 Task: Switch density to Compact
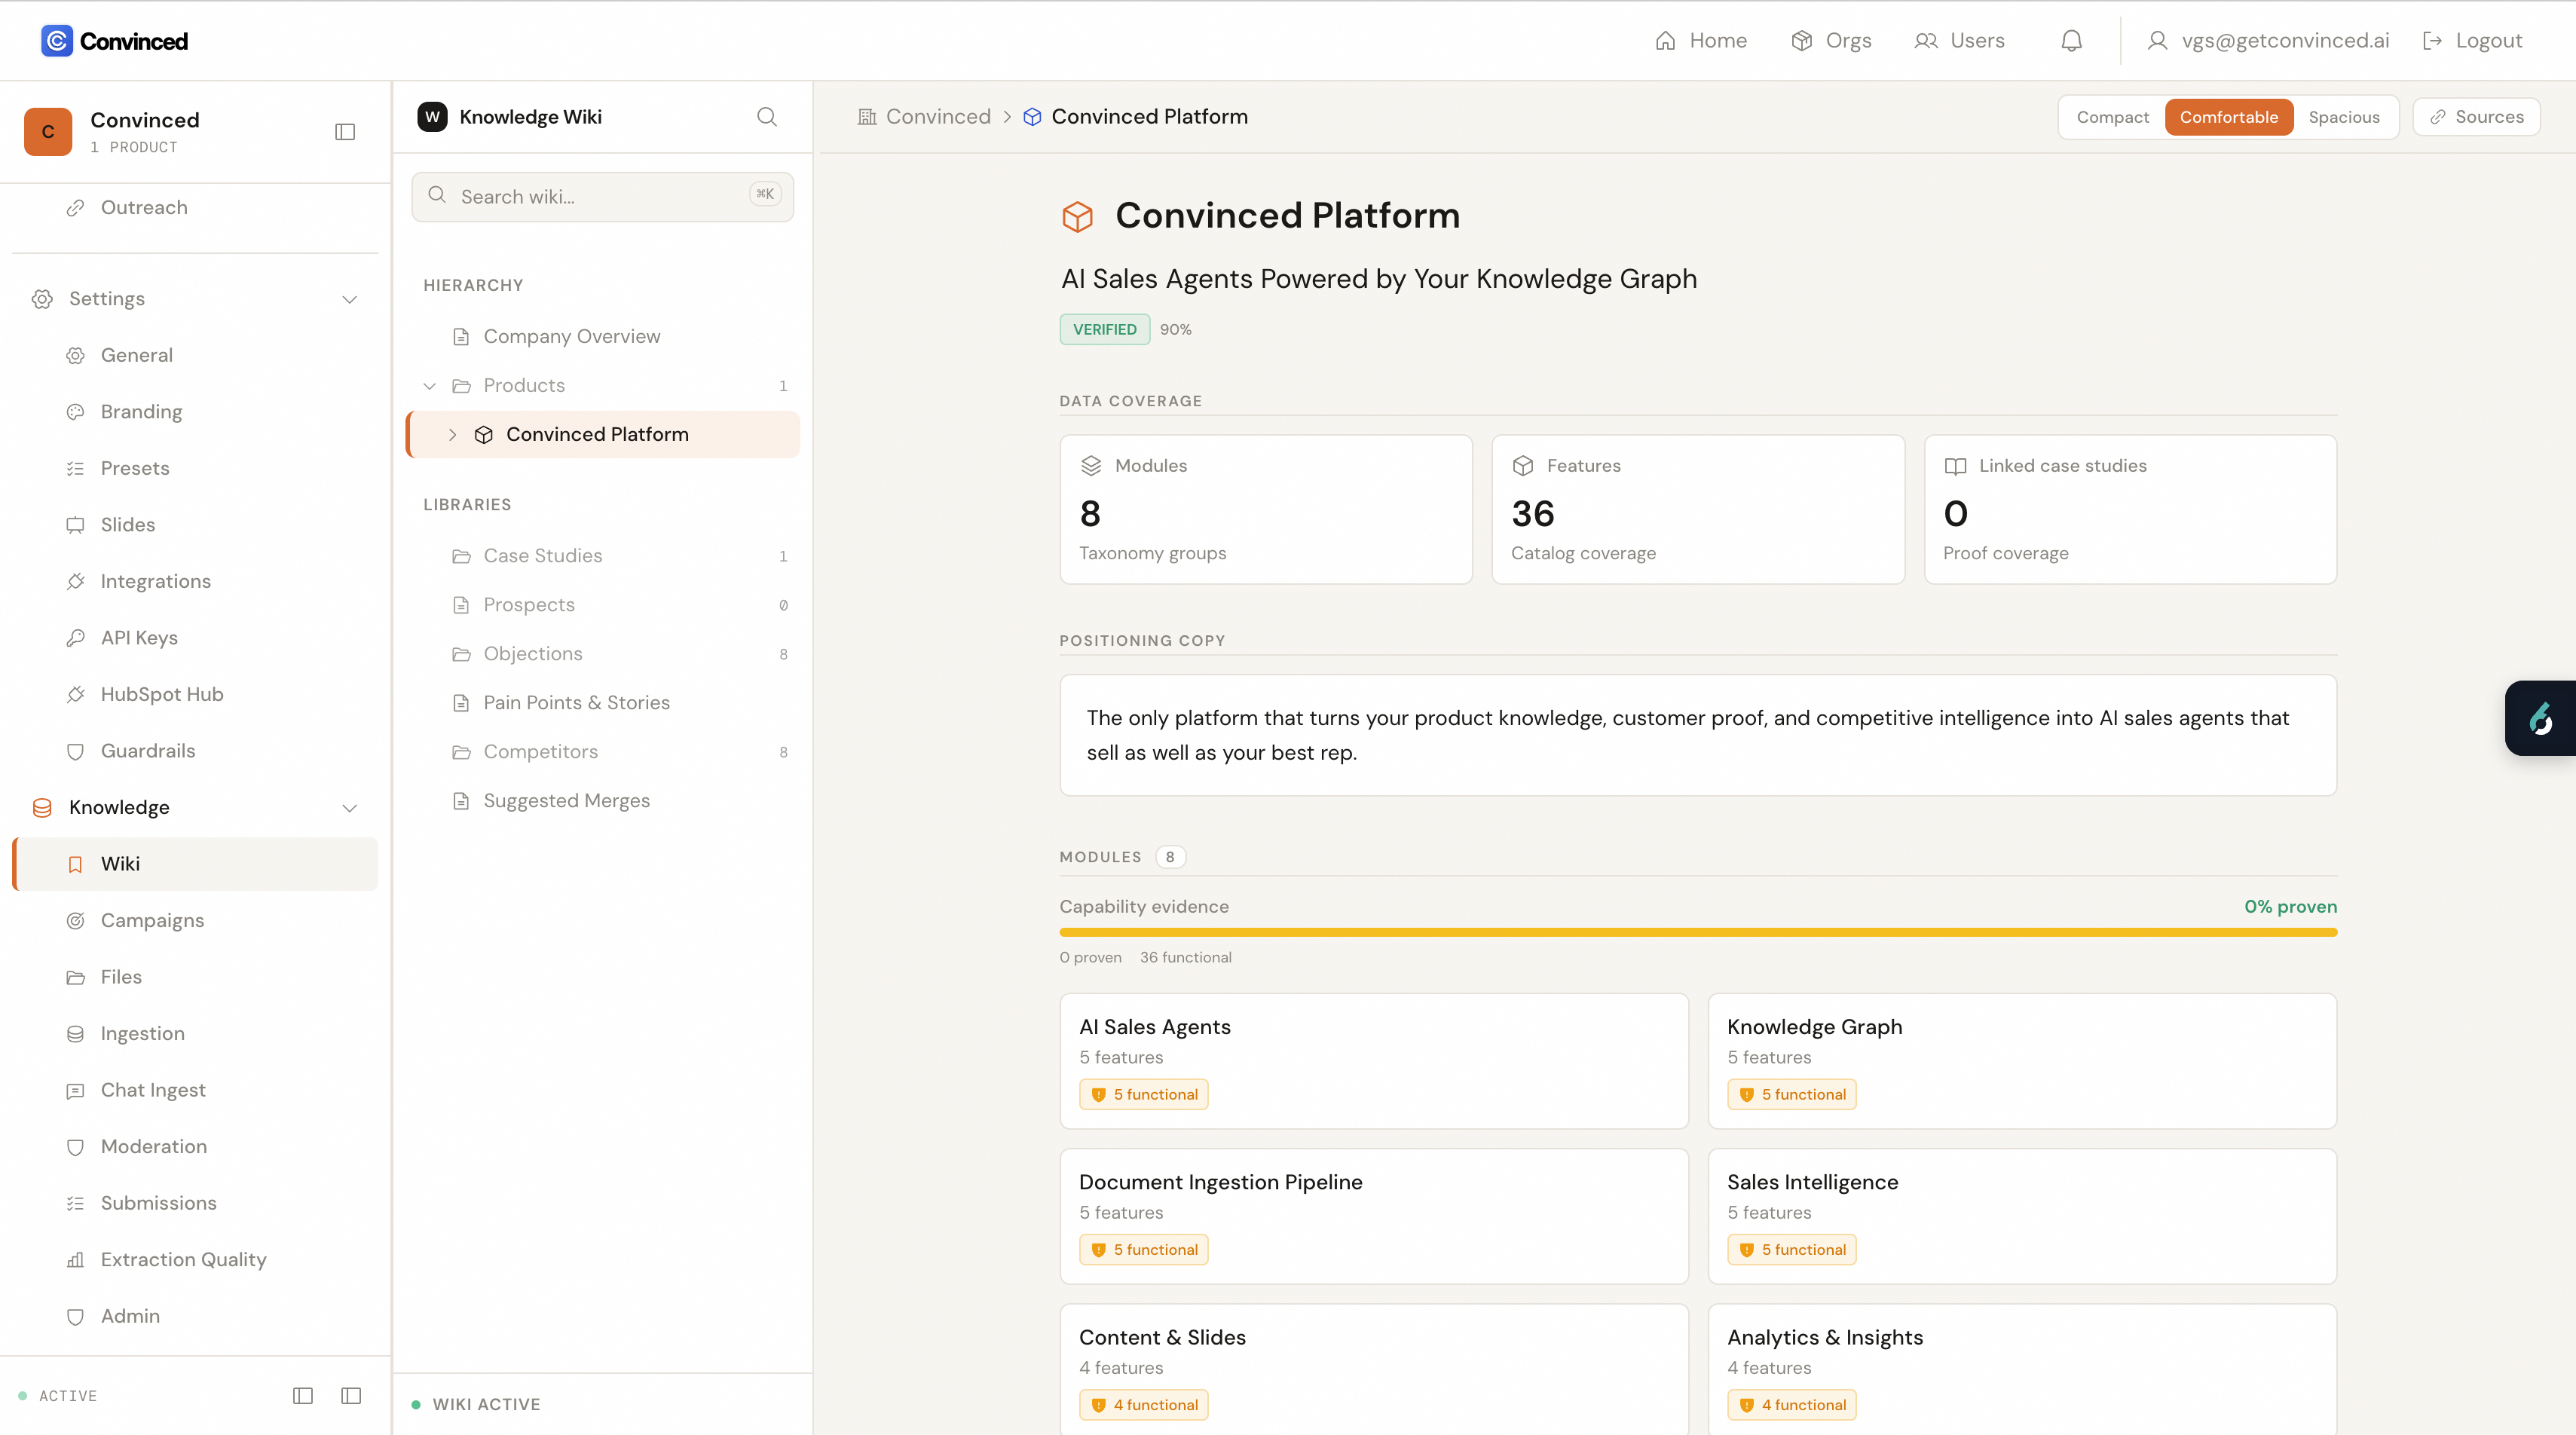pos(2112,117)
